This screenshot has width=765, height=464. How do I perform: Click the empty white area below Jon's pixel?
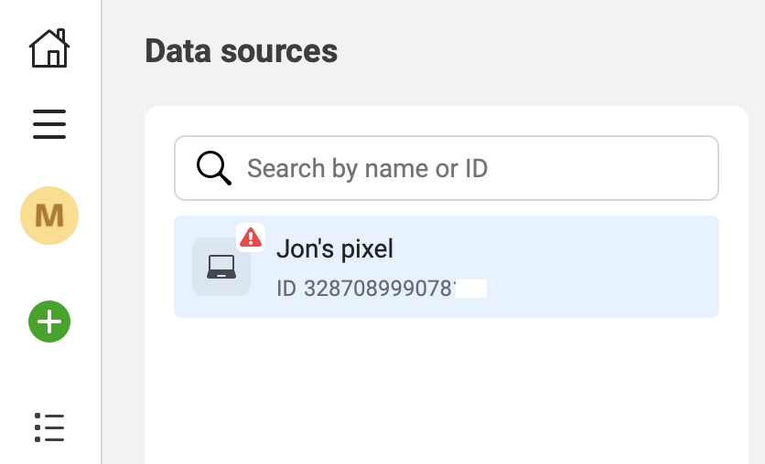point(447,389)
